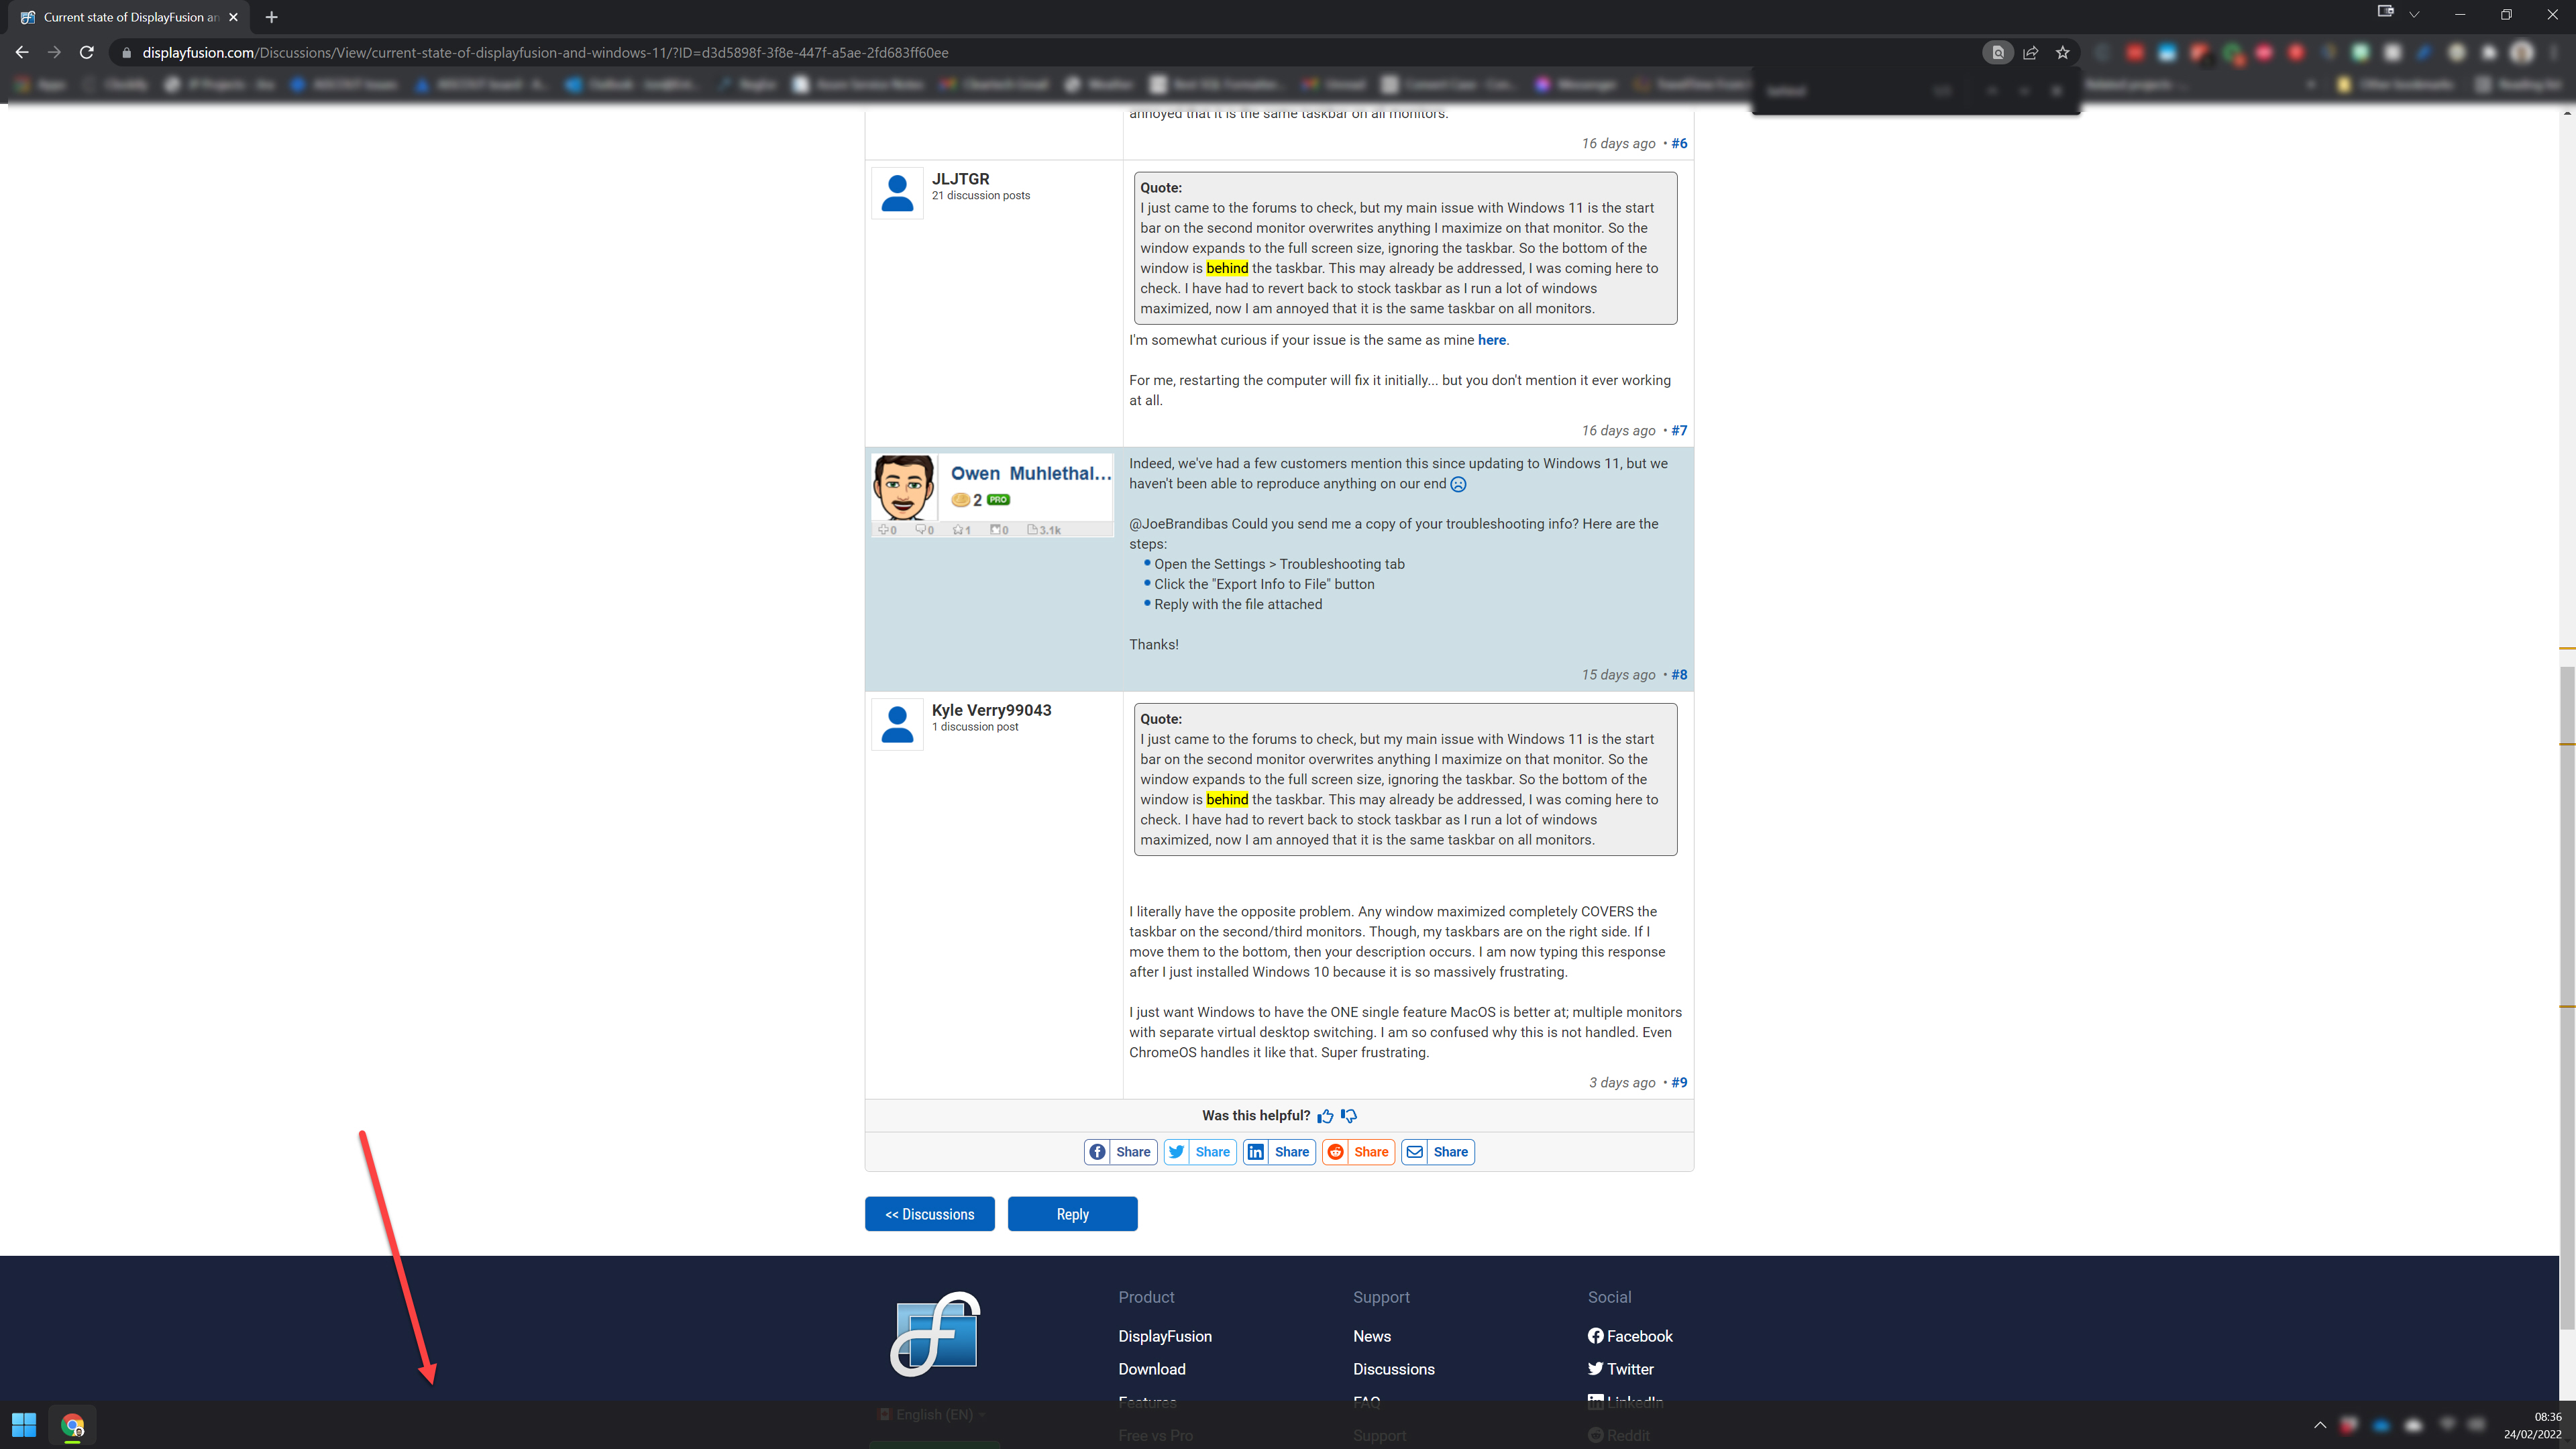Bookmark this page with the star icon
This screenshot has height=1449, width=2576.
point(2062,53)
